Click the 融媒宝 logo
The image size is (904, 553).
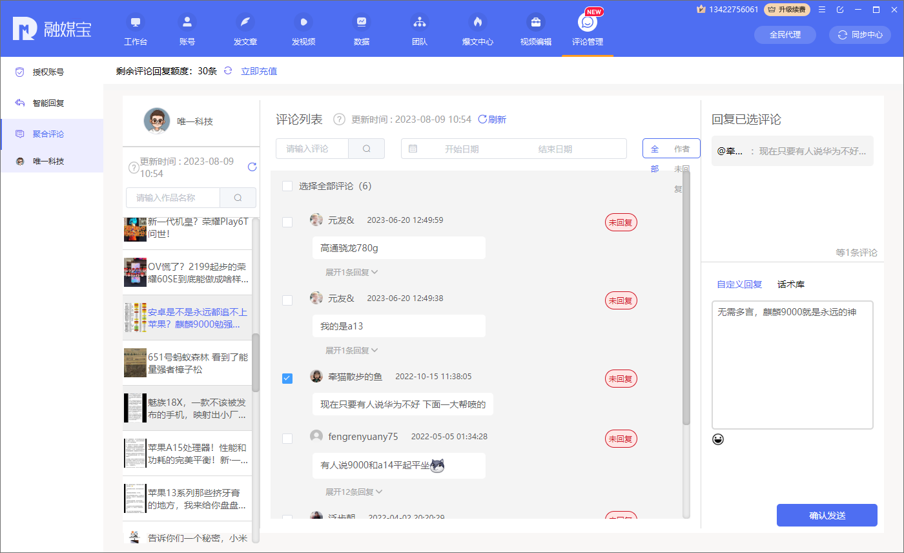point(52,29)
